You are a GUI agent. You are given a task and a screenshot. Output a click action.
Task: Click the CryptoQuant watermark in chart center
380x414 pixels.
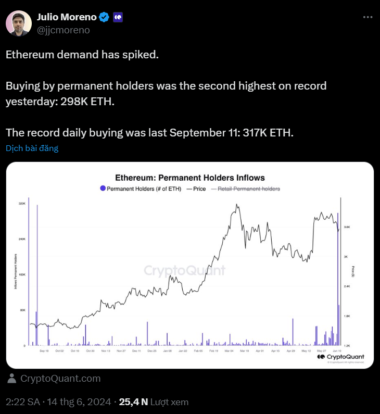tap(184, 270)
